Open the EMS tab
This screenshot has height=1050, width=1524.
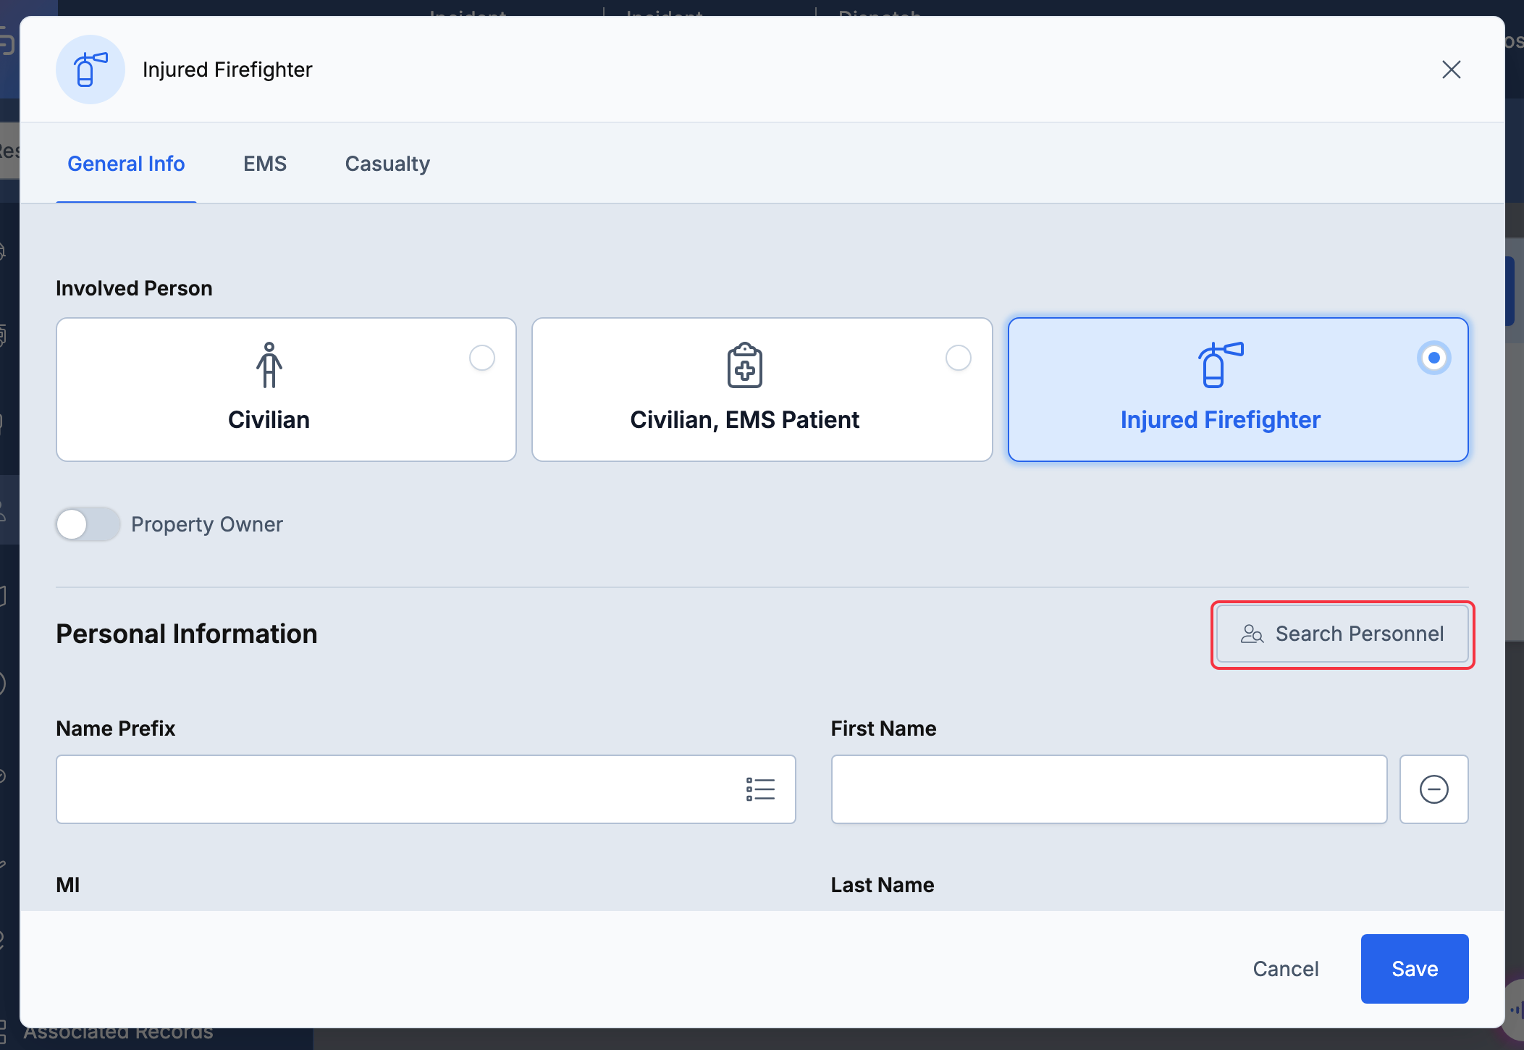coord(265,164)
